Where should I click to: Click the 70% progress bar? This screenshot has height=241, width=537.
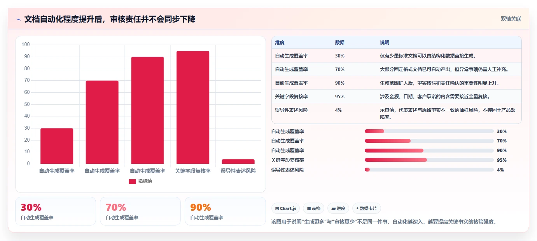click(429, 141)
